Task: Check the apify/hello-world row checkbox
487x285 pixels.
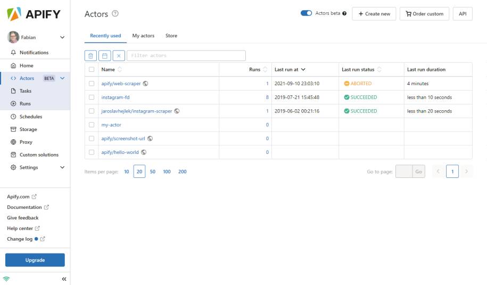Action: (92, 152)
